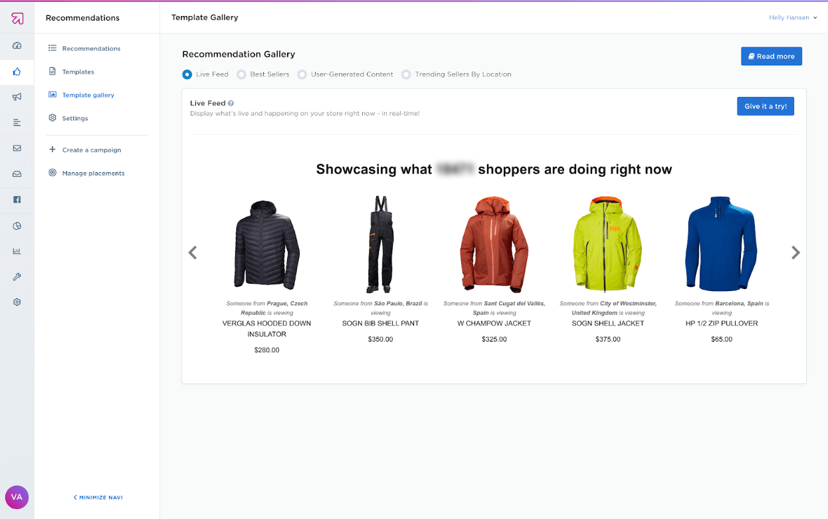Click the list icon beside Recommendations
The width and height of the screenshot is (828, 519).
52,49
